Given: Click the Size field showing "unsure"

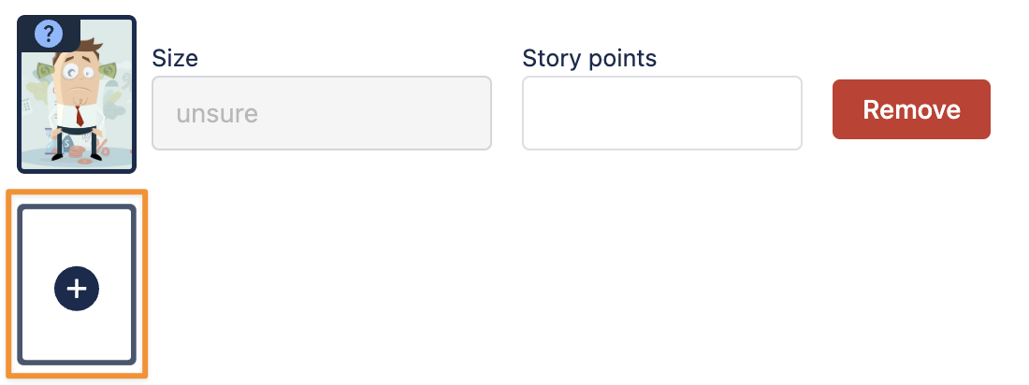Looking at the screenshot, I should (x=321, y=113).
